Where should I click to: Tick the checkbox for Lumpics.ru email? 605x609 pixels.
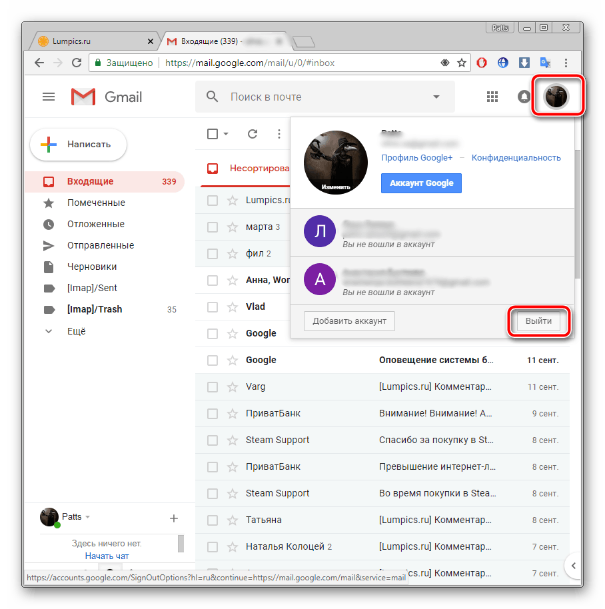click(213, 201)
